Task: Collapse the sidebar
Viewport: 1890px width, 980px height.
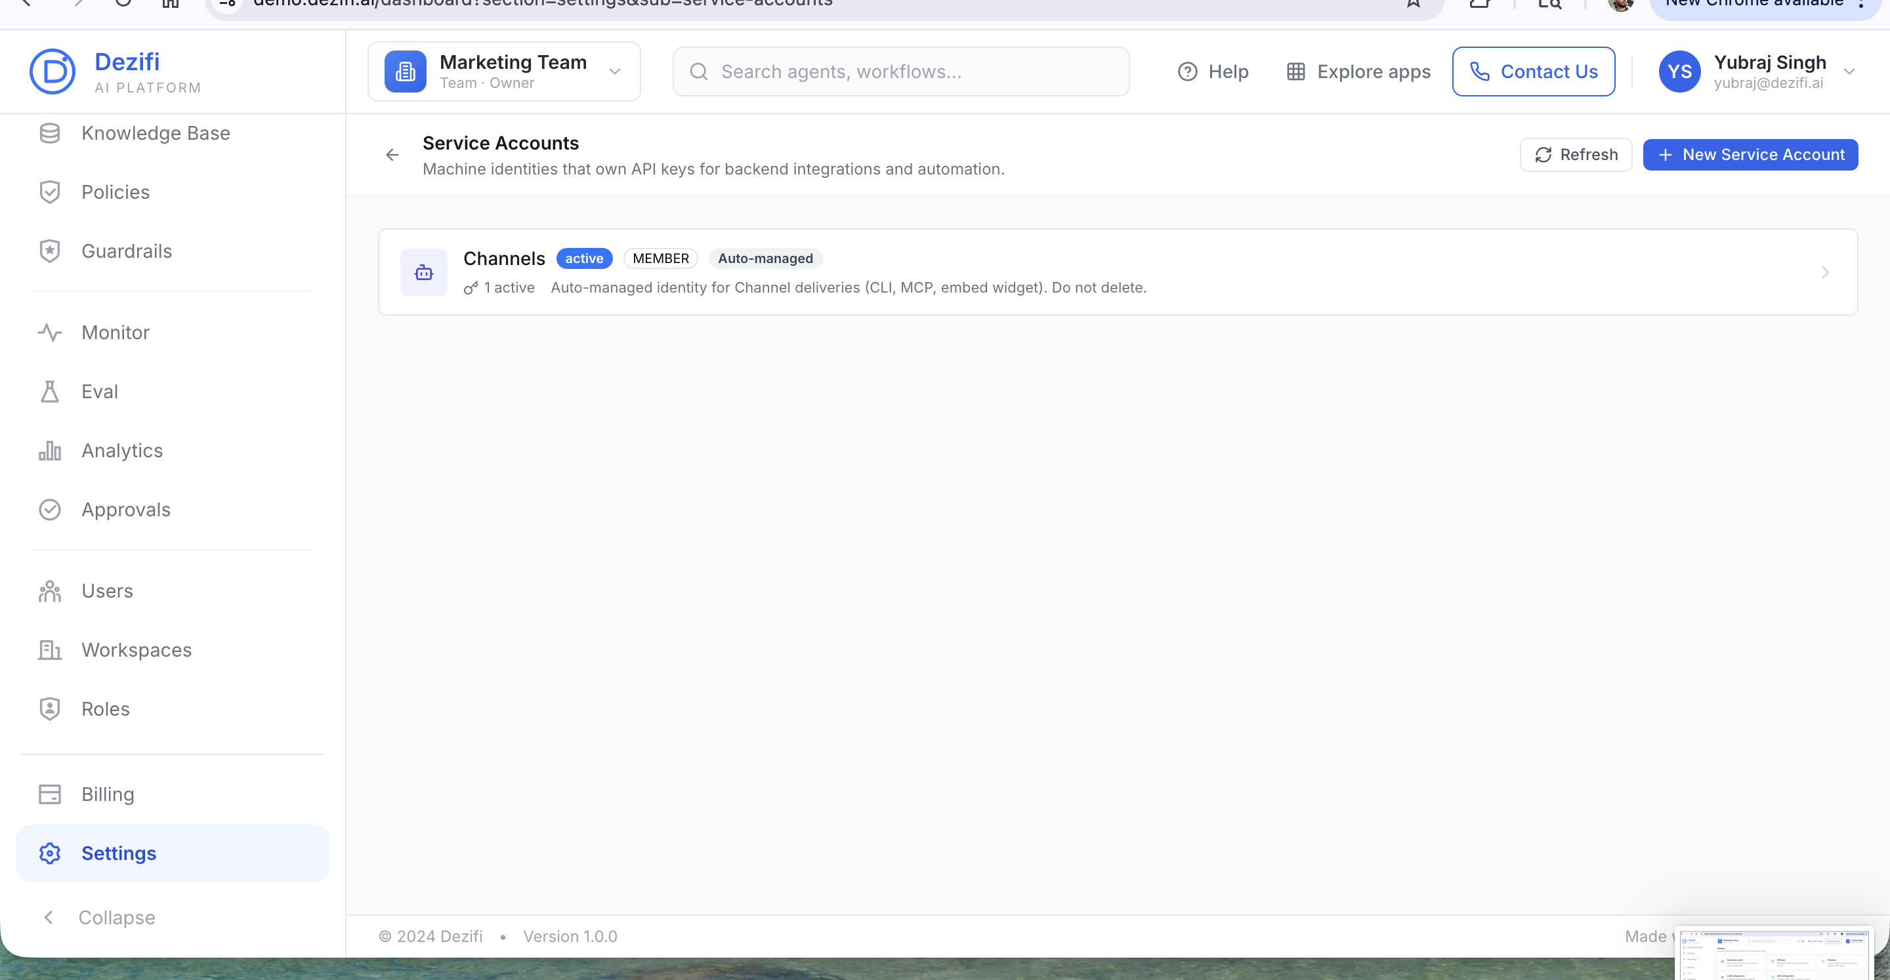Action: coord(98,918)
